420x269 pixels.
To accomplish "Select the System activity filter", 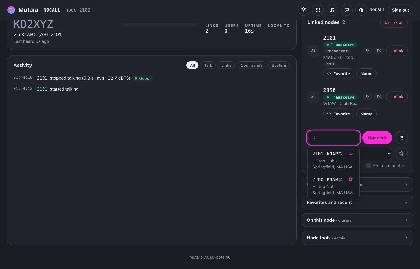I will [x=279, y=65].
